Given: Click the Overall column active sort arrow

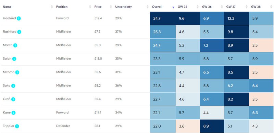Looking at the screenshot, I should point(173,8).
